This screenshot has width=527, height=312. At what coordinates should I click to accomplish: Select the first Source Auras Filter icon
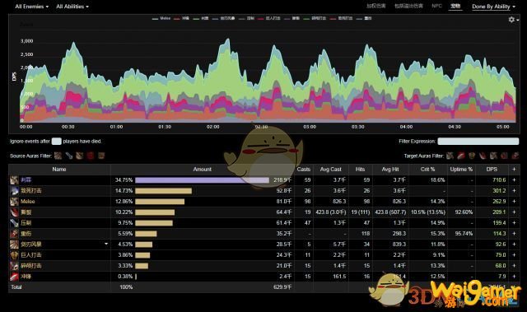pos(58,156)
